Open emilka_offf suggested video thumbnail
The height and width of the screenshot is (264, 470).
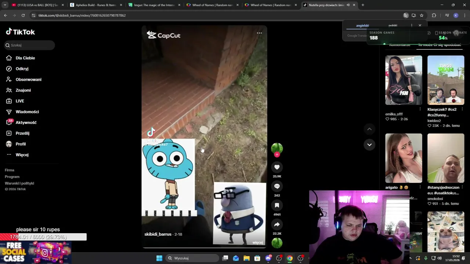tap(404, 80)
